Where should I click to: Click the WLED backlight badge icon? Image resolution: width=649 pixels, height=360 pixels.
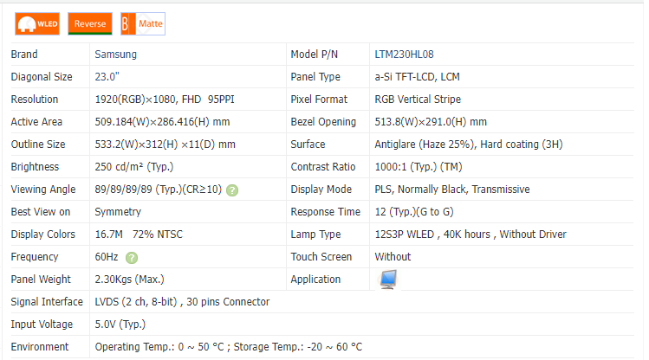37,23
